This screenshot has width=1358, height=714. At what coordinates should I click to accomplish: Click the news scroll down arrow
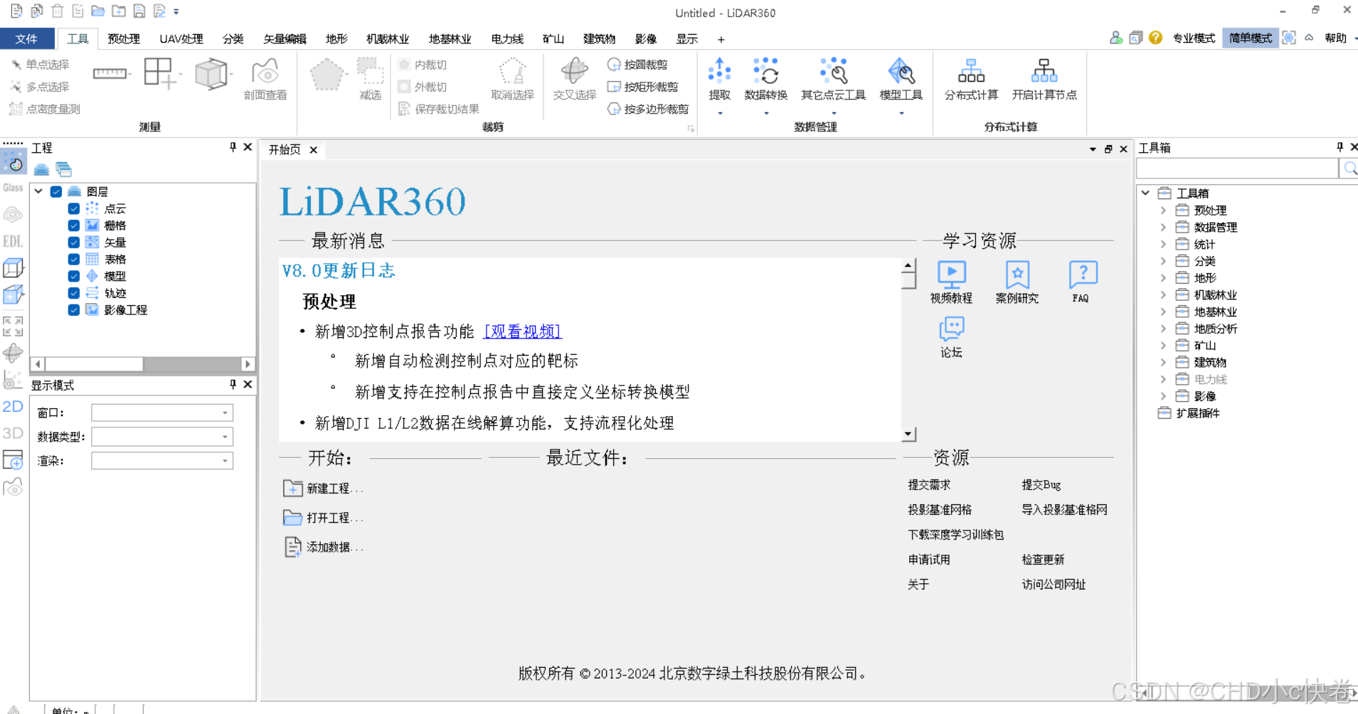908,434
